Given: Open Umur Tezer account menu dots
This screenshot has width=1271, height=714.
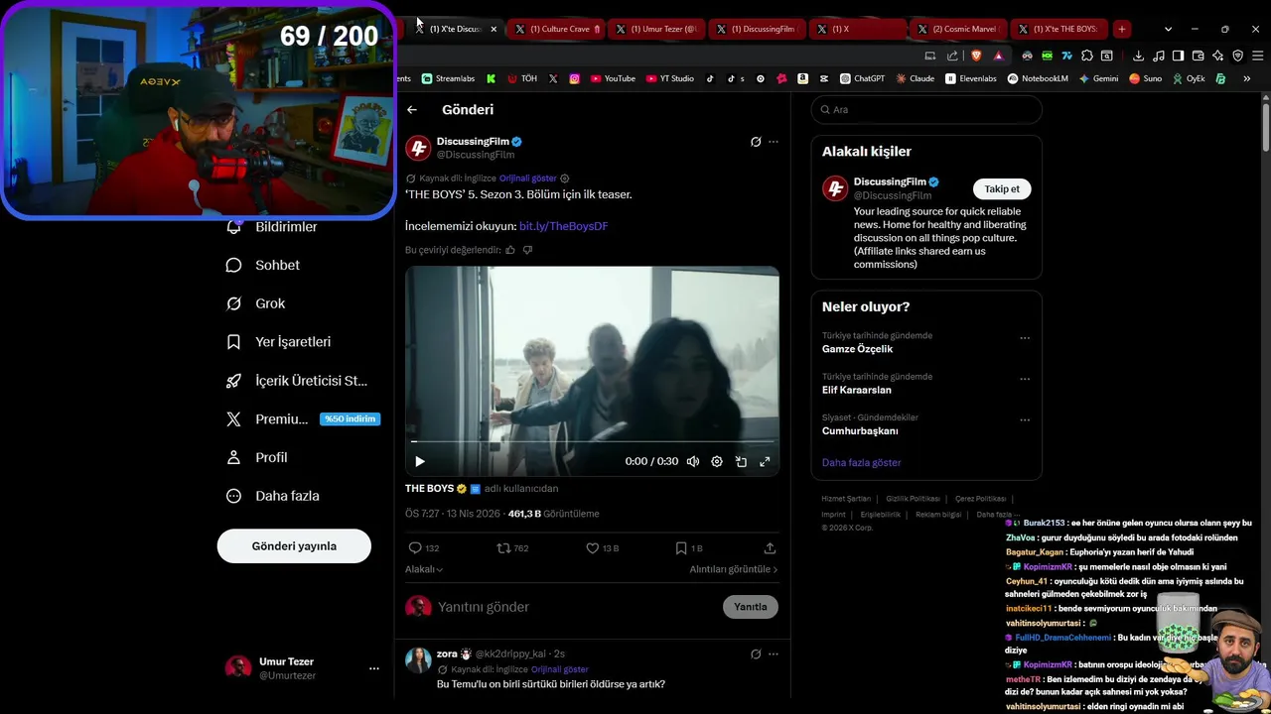Looking at the screenshot, I should [374, 668].
